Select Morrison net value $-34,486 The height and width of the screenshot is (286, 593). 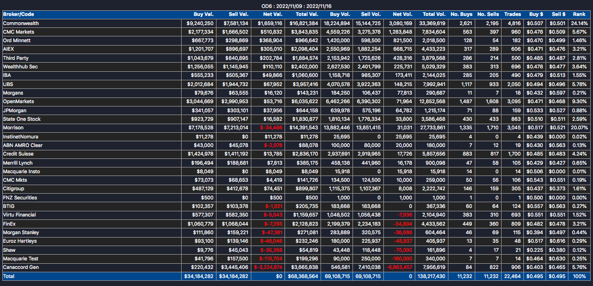click(x=270, y=128)
